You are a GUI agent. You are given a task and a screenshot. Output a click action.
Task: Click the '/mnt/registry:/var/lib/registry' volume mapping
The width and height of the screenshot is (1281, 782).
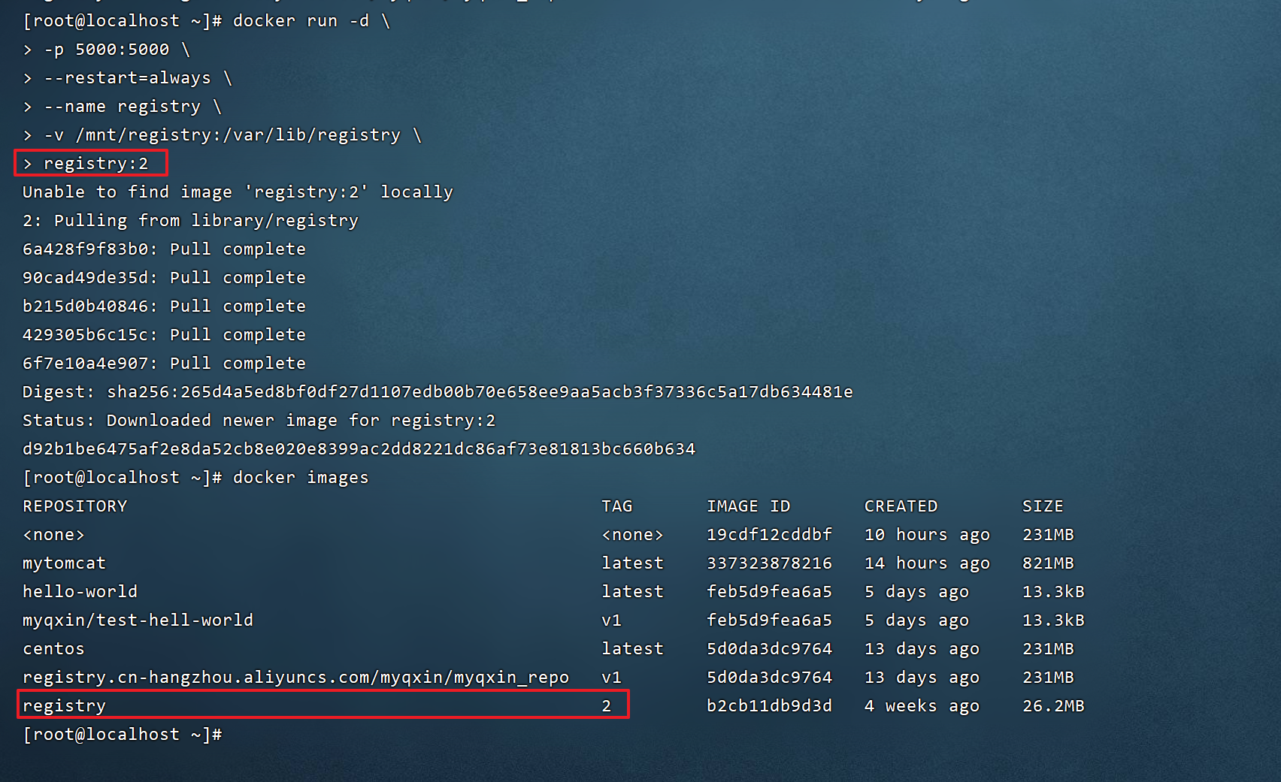point(238,135)
